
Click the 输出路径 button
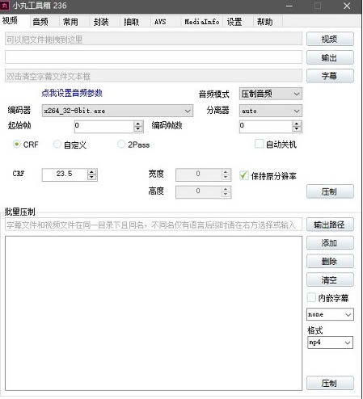(x=330, y=225)
